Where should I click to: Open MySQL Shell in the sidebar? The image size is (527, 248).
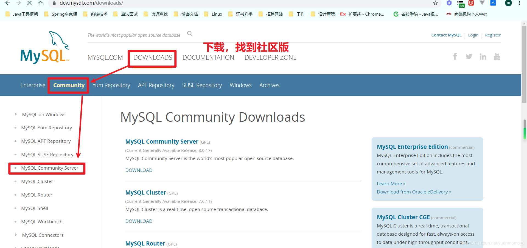click(35, 208)
